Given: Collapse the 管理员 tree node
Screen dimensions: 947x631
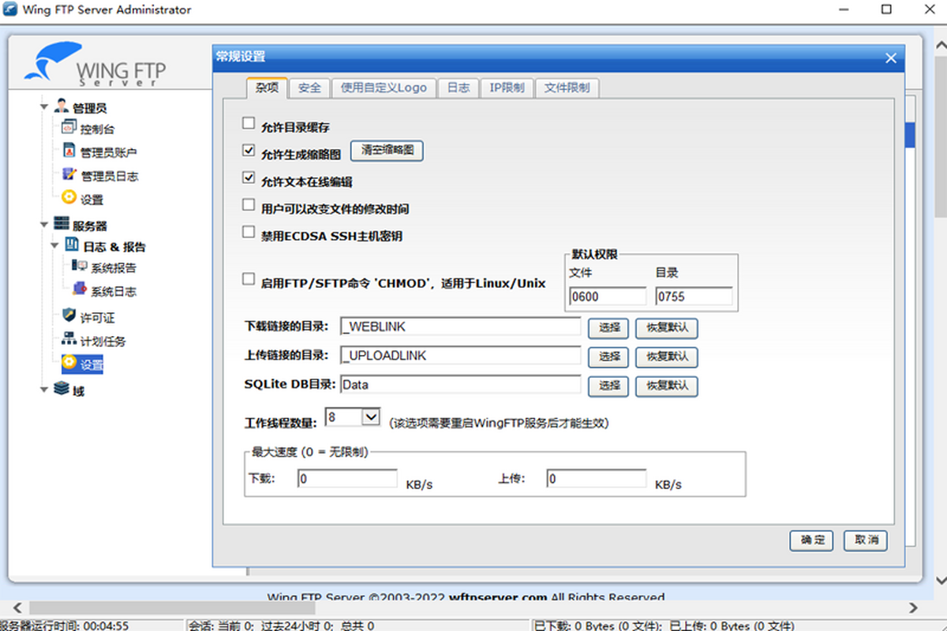Looking at the screenshot, I should pos(44,106).
